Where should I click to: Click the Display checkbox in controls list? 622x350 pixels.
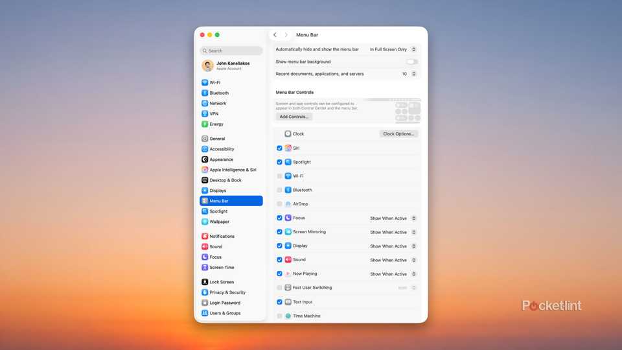tap(279, 246)
